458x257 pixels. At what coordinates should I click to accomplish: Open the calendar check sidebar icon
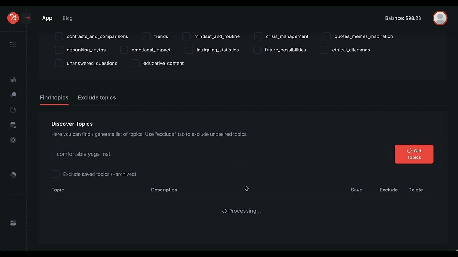[13, 125]
